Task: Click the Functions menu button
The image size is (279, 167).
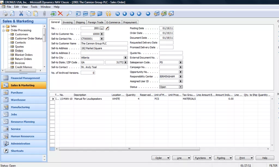Action: [202, 158]
